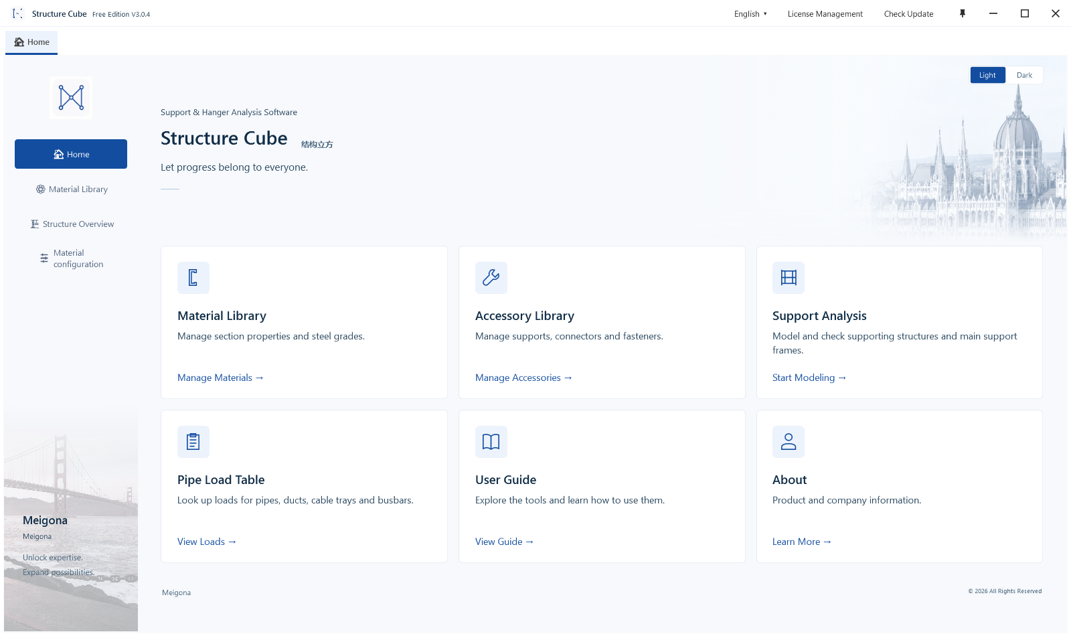Click the User Guide card title
The width and height of the screenshot is (1071, 636).
pos(505,480)
